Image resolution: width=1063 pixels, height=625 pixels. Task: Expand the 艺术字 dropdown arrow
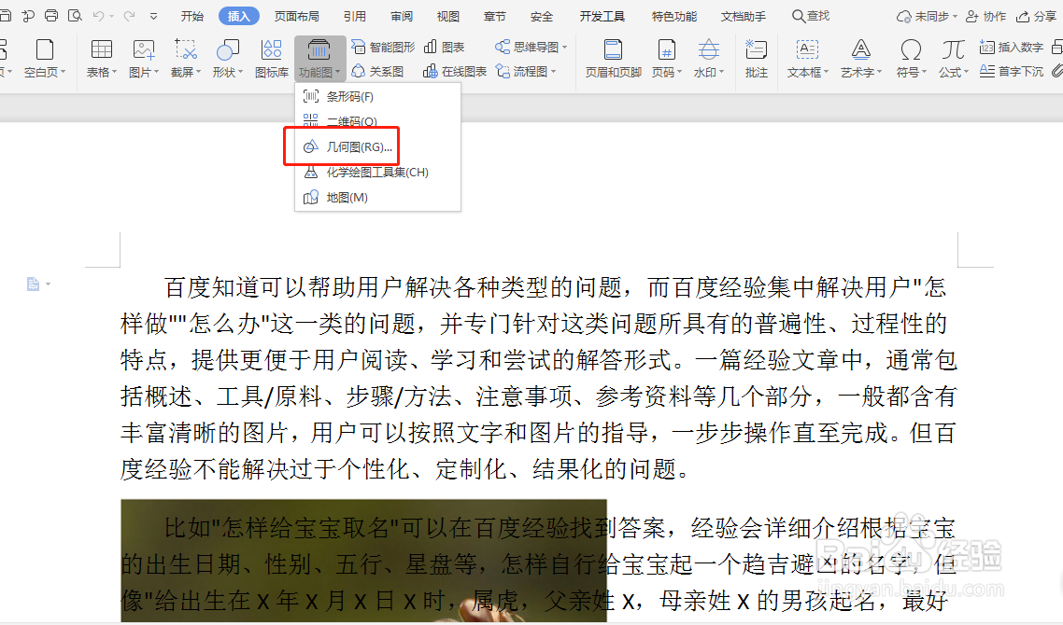[x=879, y=72]
